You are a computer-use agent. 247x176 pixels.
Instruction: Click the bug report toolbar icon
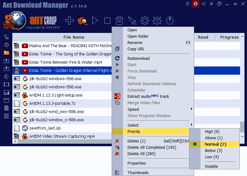click(x=157, y=21)
